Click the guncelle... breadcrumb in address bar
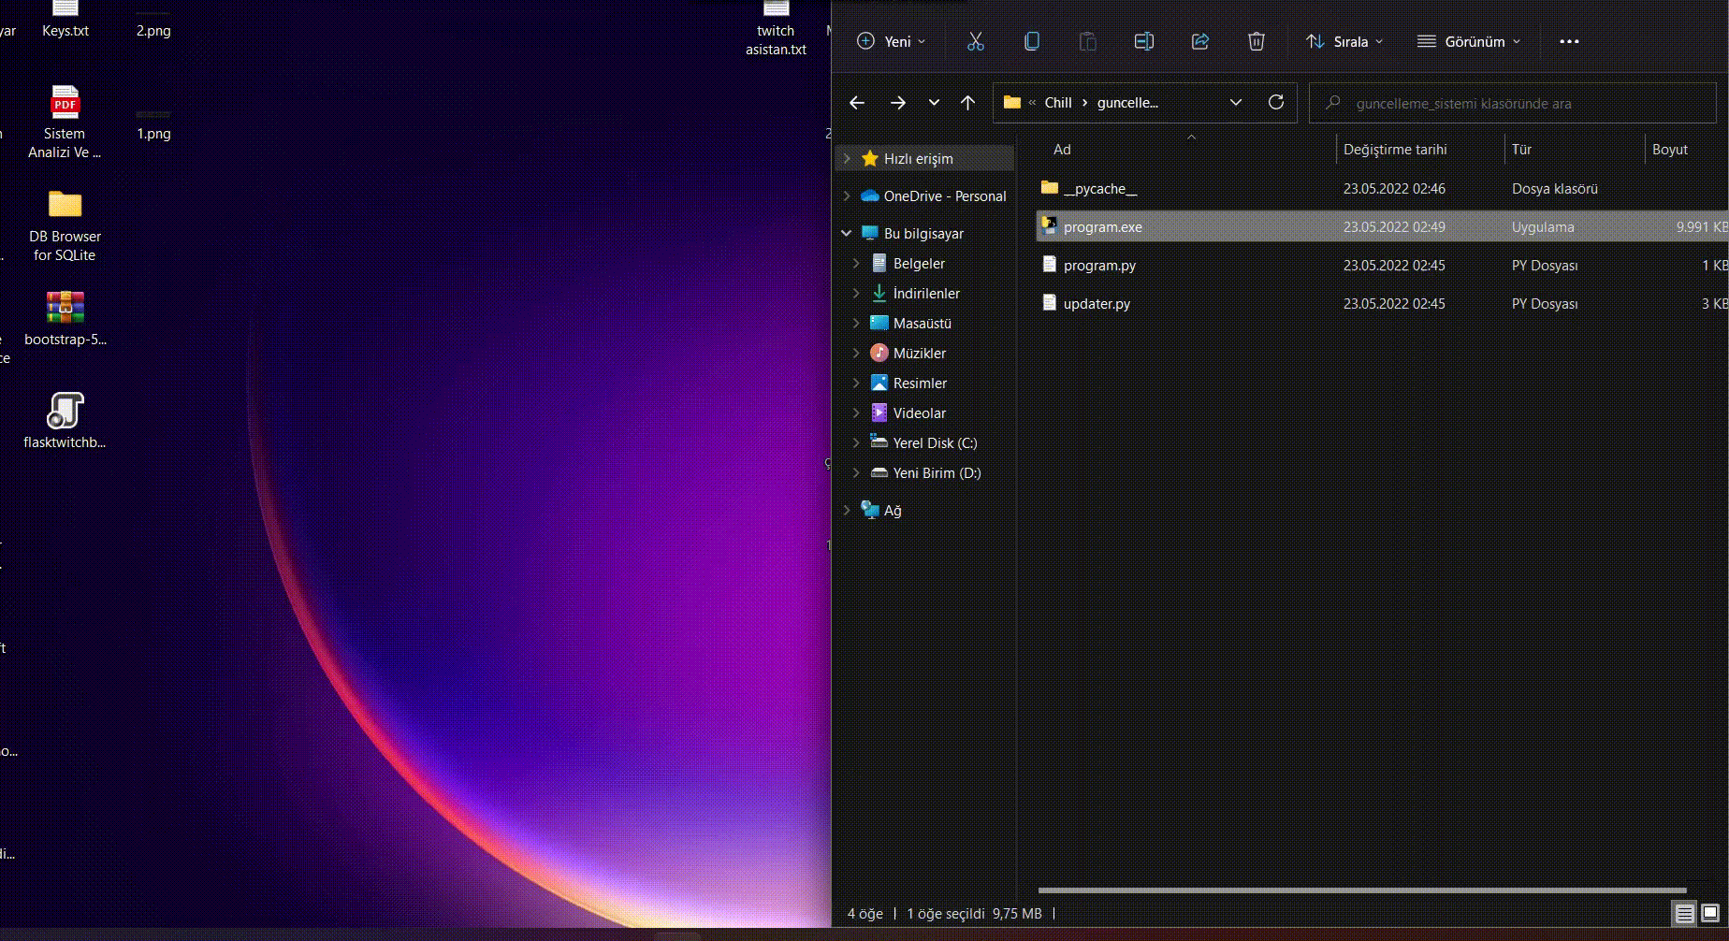1729x941 pixels. click(x=1127, y=103)
